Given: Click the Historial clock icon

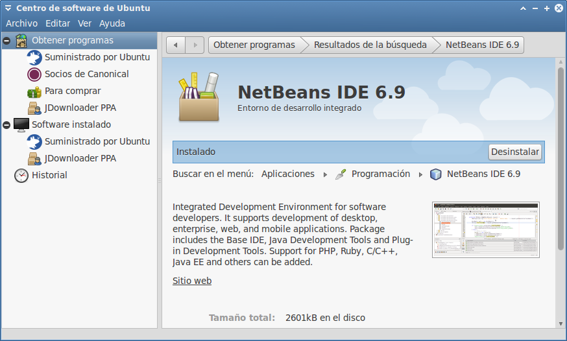Looking at the screenshot, I should coord(21,175).
